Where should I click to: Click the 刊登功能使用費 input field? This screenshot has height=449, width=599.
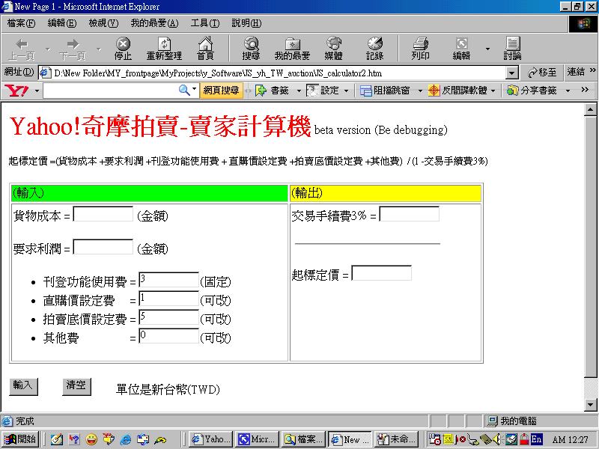click(x=169, y=279)
